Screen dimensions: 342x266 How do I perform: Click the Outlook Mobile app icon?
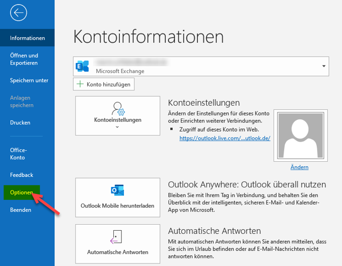117,190
